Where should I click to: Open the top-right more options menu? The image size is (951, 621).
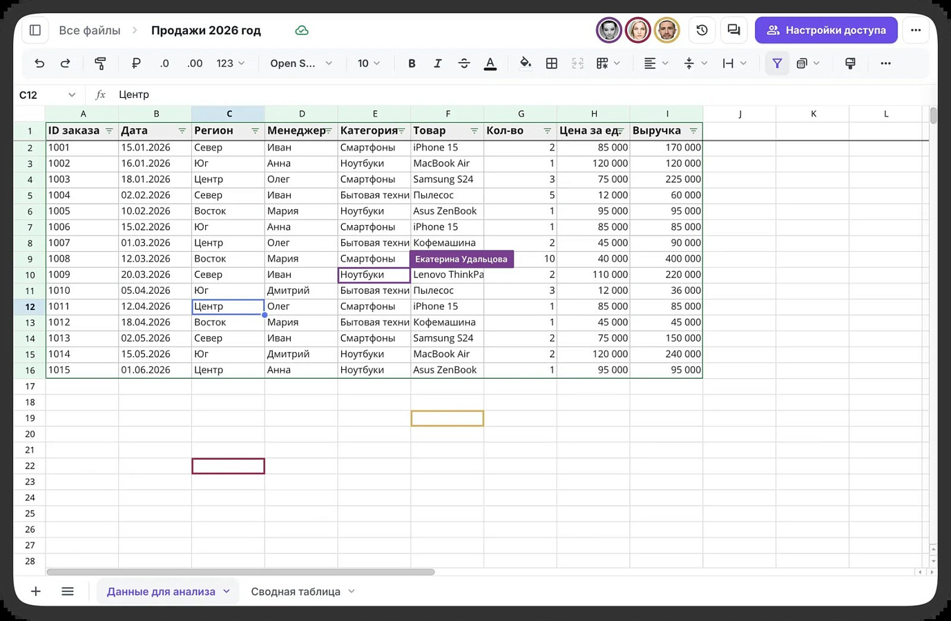[x=916, y=30]
